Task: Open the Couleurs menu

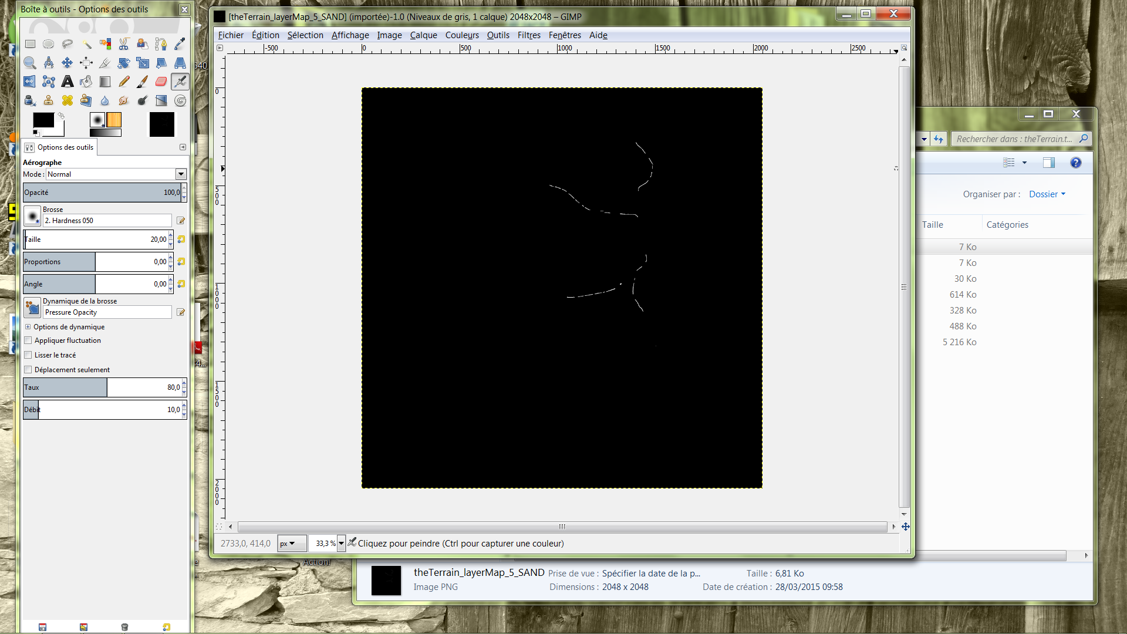Action: click(462, 35)
